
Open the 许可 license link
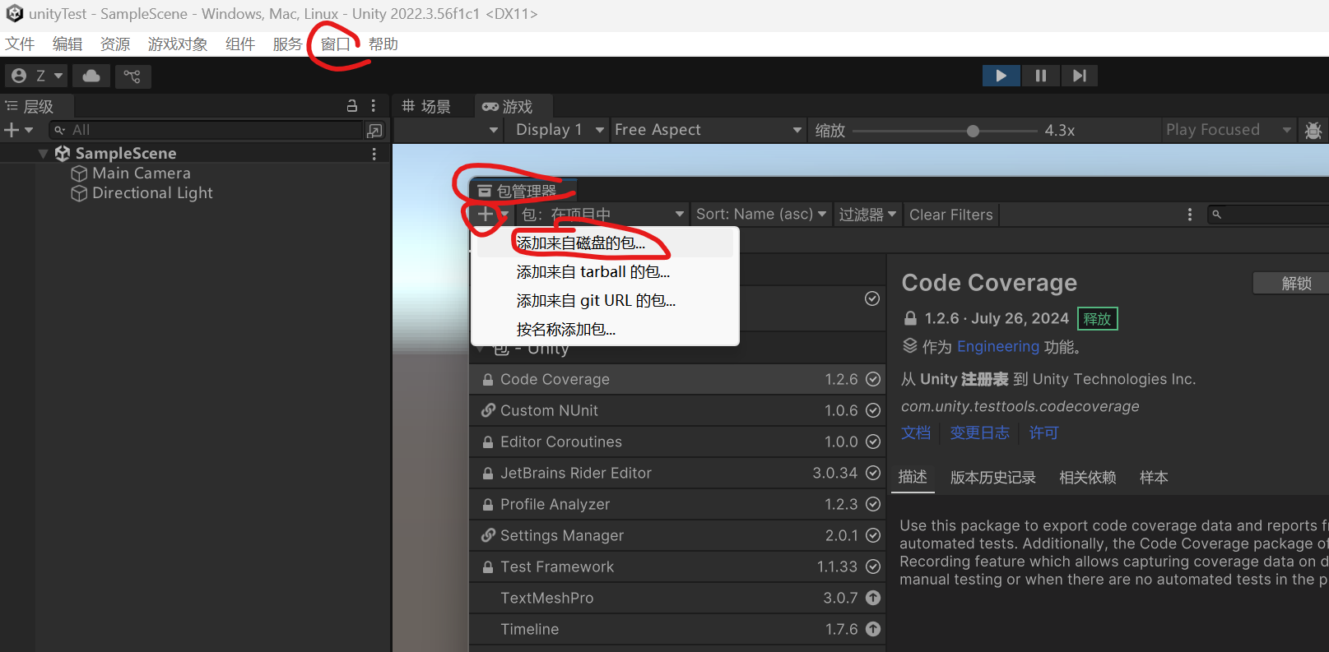[x=1043, y=433]
